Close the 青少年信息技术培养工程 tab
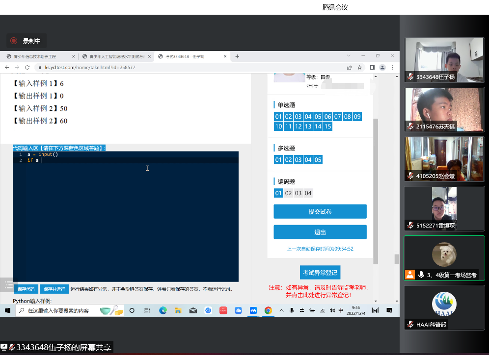 pyautogui.click(x=74, y=56)
